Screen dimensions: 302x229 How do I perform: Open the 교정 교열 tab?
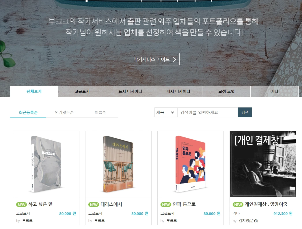point(226,91)
